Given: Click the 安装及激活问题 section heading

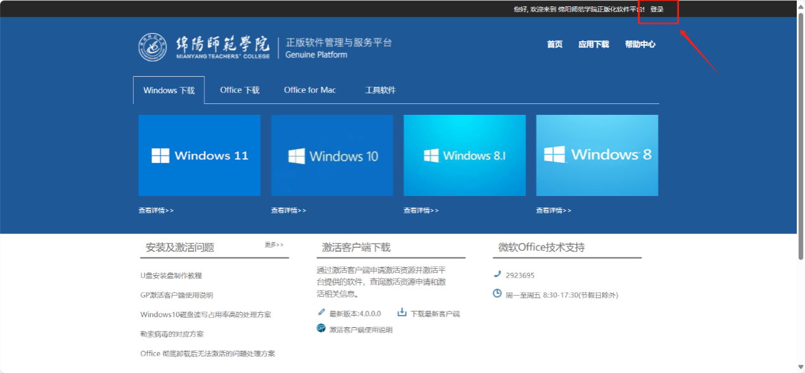Looking at the screenshot, I should pyautogui.click(x=180, y=247).
